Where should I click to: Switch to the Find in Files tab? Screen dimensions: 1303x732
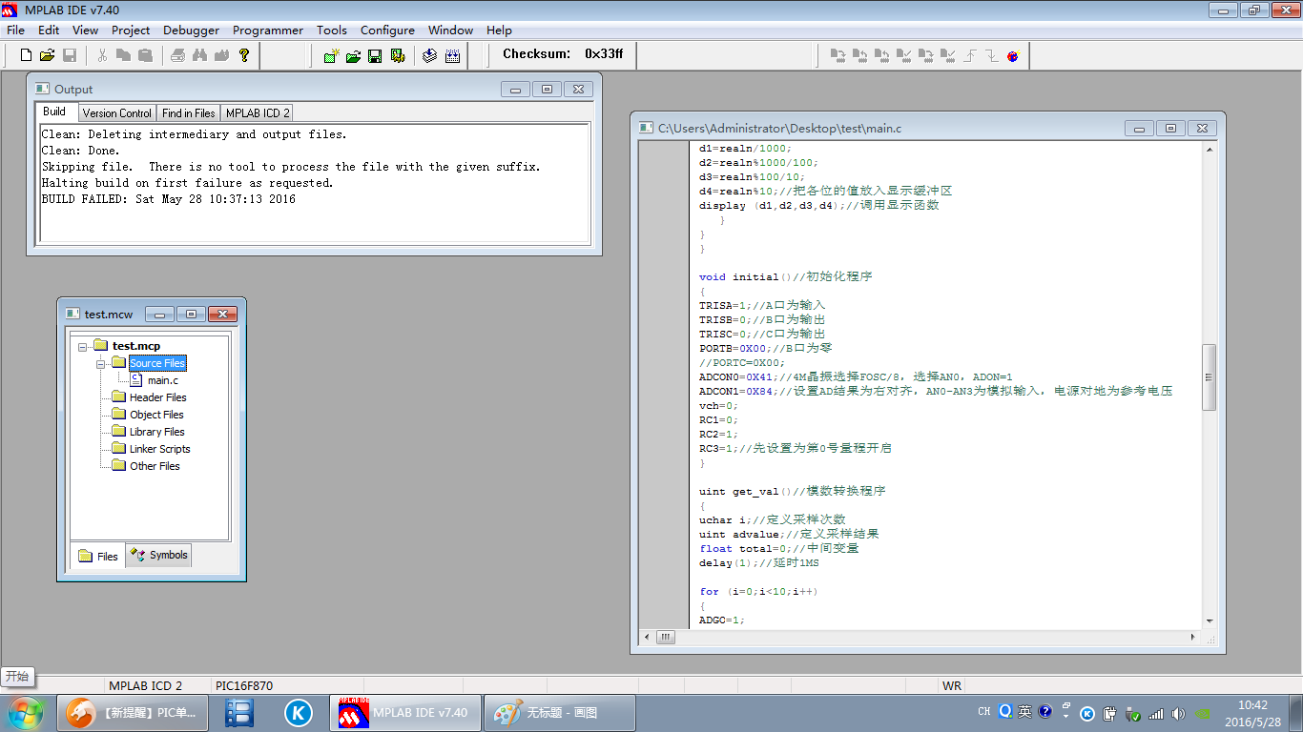coord(189,112)
